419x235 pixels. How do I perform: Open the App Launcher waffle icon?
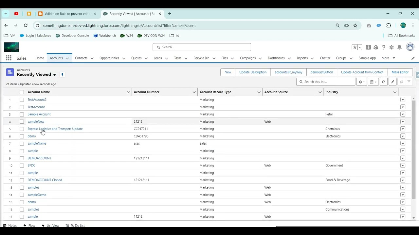(x=9, y=58)
